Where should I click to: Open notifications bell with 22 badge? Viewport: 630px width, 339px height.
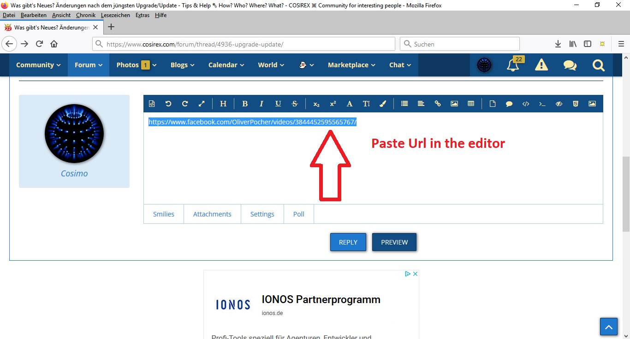(x=512, y=65)
